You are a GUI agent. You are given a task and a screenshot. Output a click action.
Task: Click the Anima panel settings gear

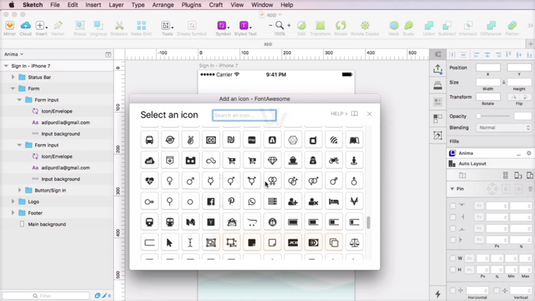[529, 153]
